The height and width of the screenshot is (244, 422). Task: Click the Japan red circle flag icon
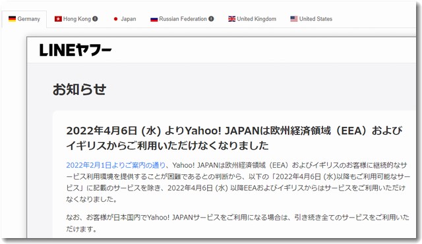(x=116, y=19)
